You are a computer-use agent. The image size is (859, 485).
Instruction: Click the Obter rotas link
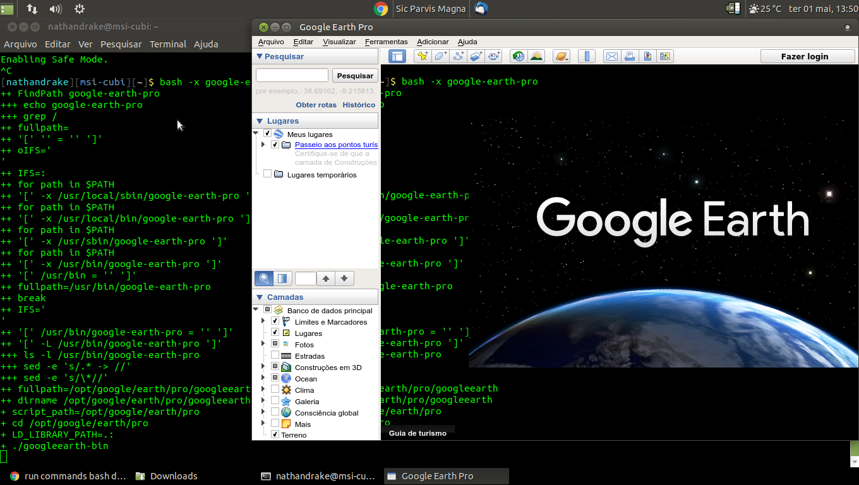(x=316, y=105)
